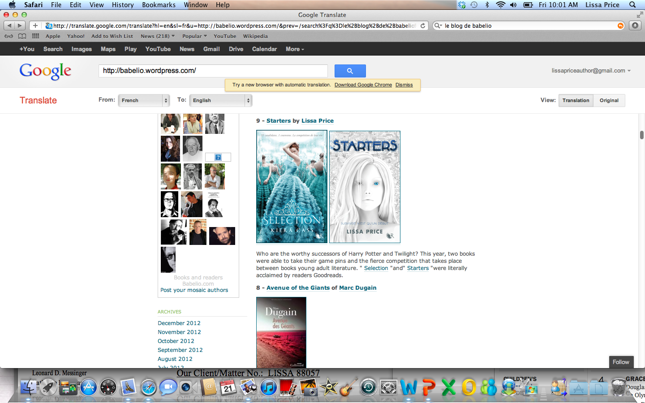645x403 pixels.
Task: Expand the Popular bookmarks folder
Action: pos(194,36)
